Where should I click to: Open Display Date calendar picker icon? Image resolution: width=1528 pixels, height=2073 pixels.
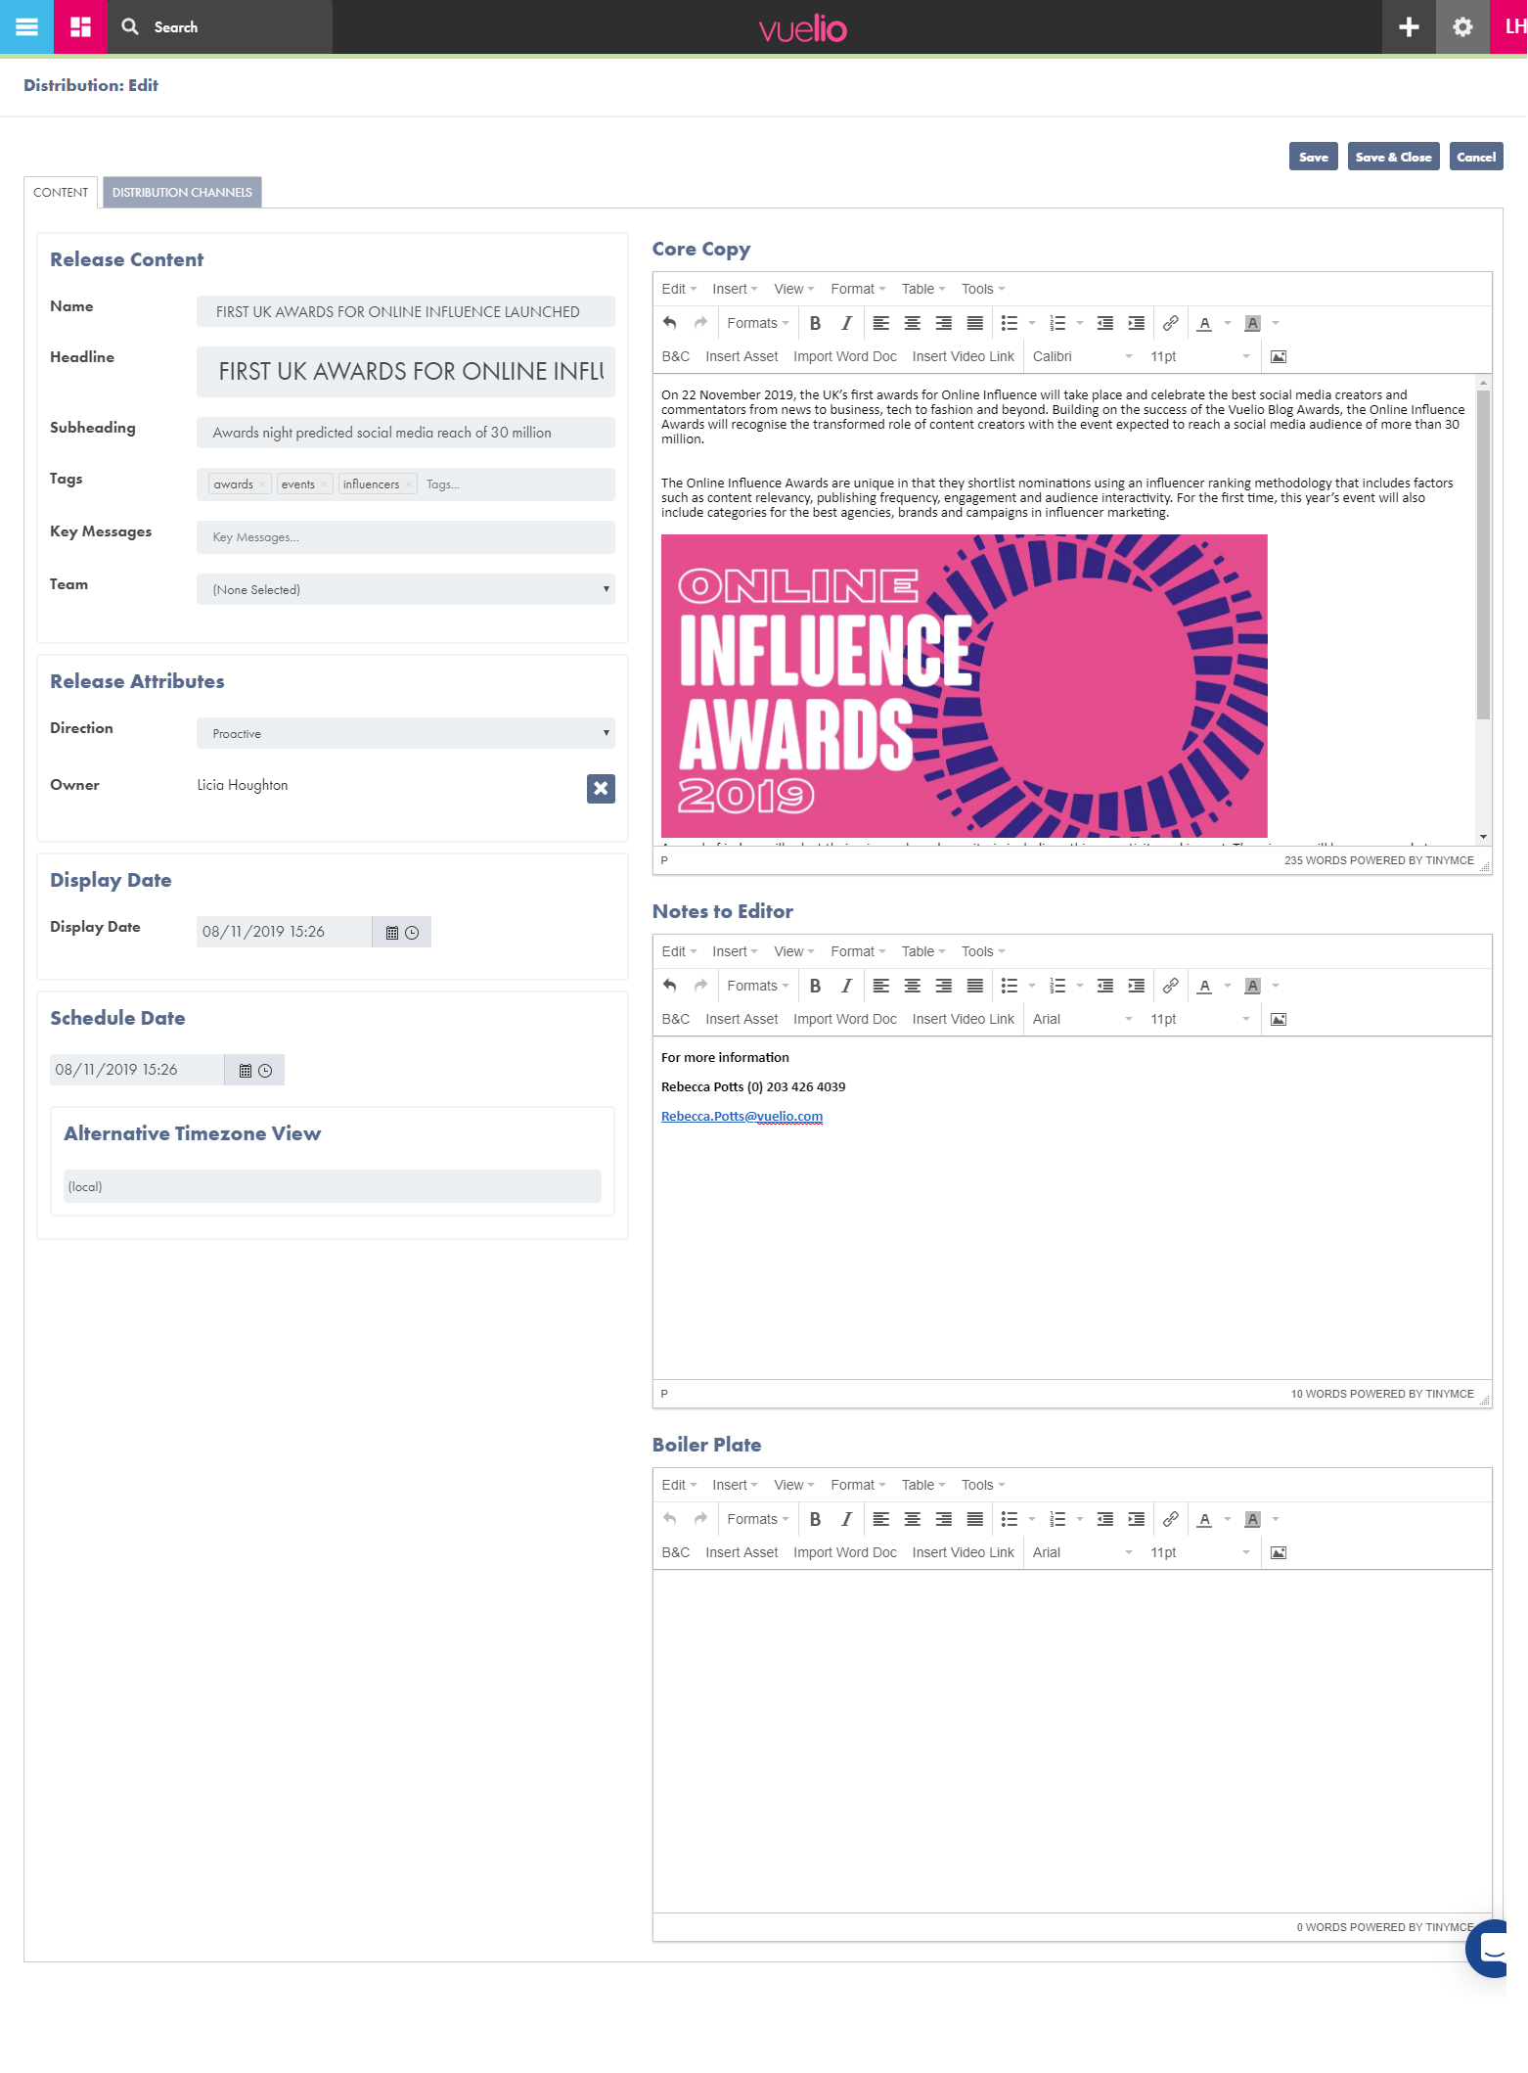pos(391,933)
